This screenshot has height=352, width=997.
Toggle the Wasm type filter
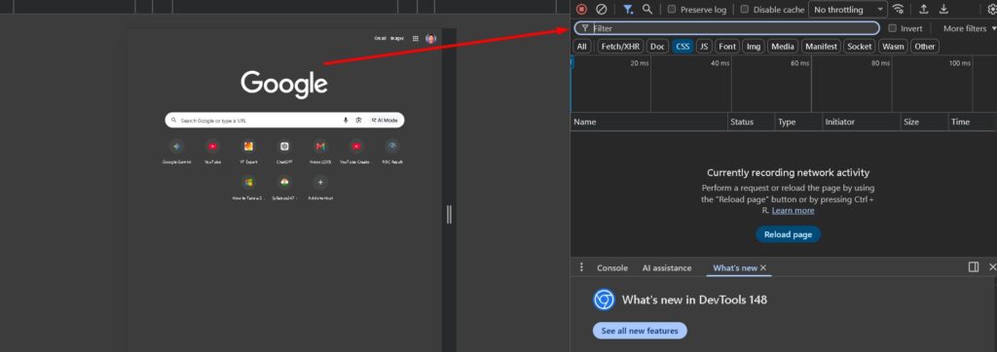(x=894, y=47)
